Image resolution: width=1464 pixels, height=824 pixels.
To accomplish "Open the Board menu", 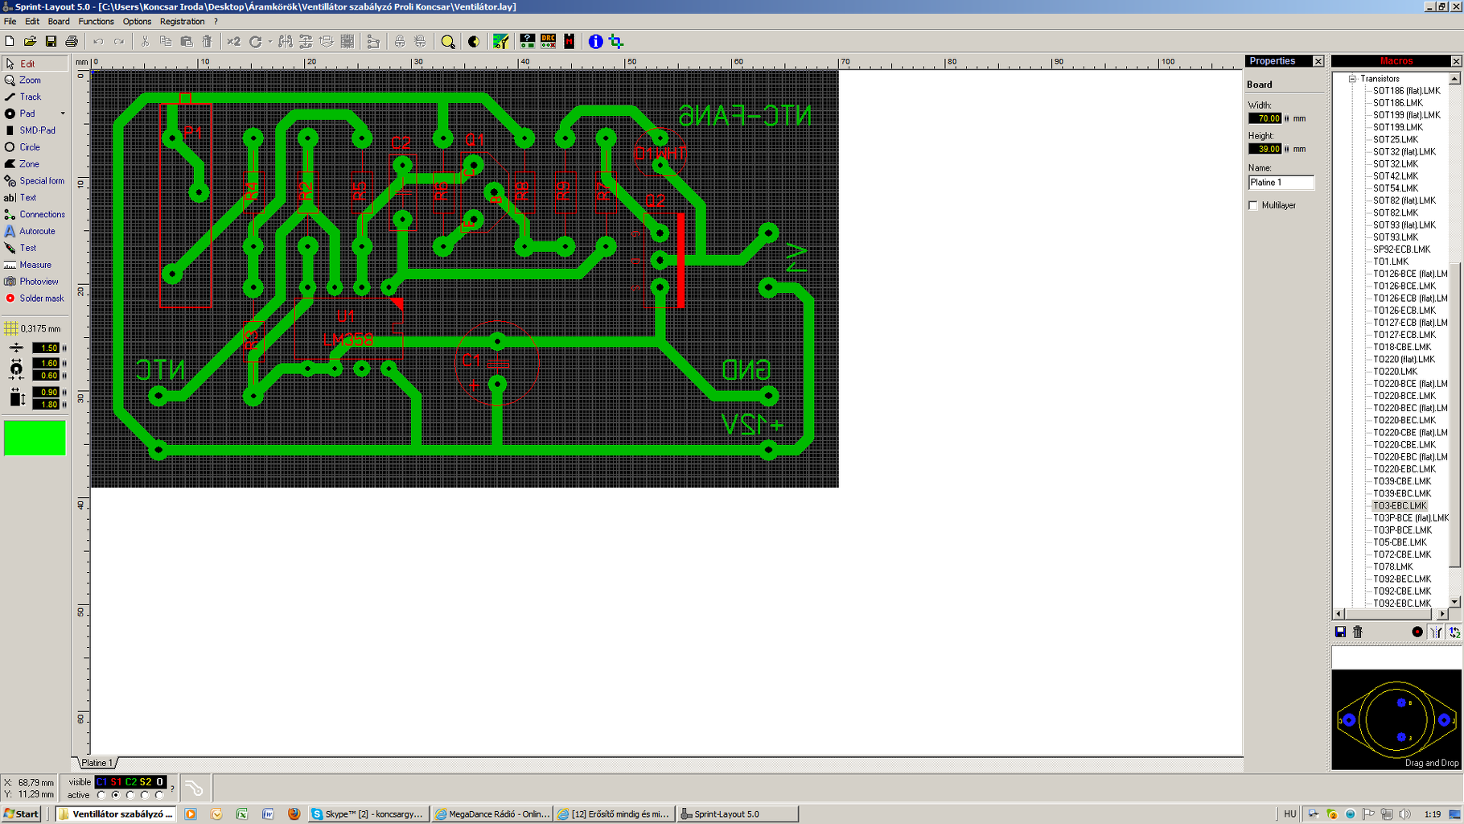I will coord(59,22).
